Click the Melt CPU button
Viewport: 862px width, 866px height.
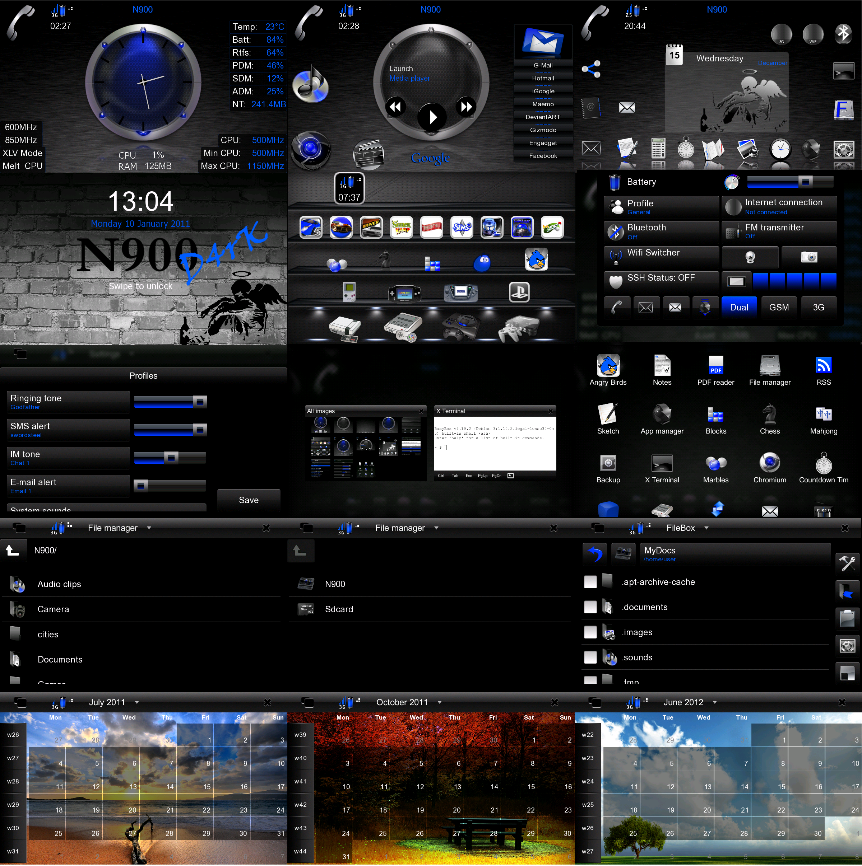click(x=22, y=166)
